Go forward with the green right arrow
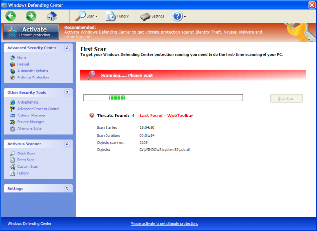The width and height of the screenshot is (317, 231). pyautogui.click(x=31, y=16)
